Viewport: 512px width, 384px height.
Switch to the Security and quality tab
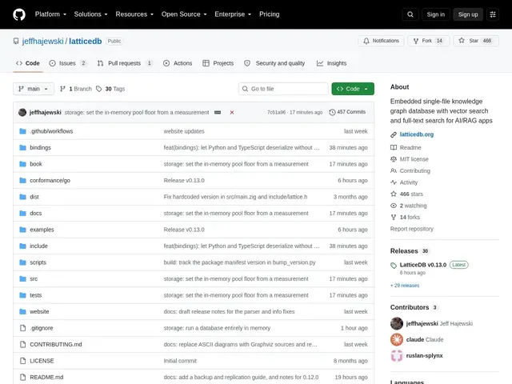click(274, 63)
